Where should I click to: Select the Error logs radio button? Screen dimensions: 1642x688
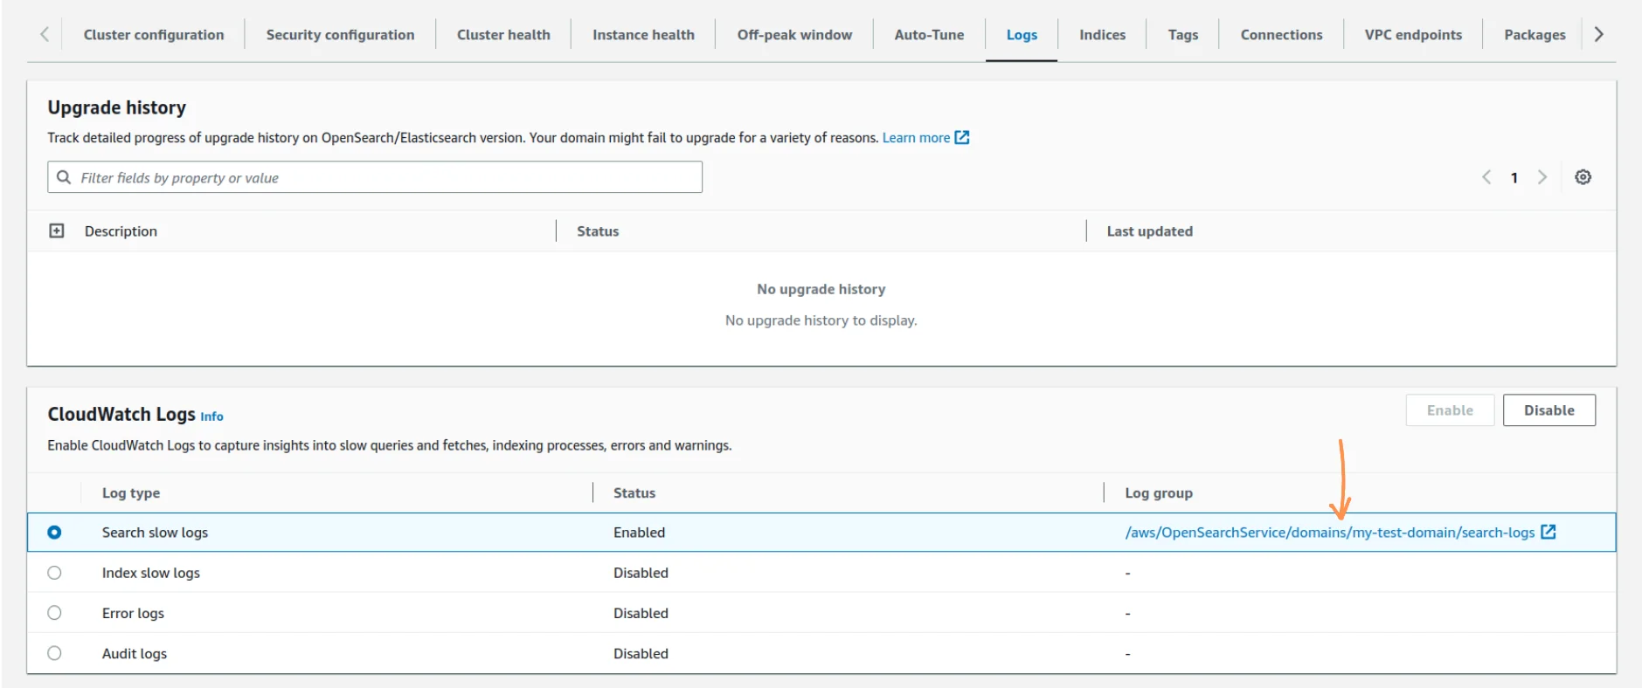click(54, 613)
